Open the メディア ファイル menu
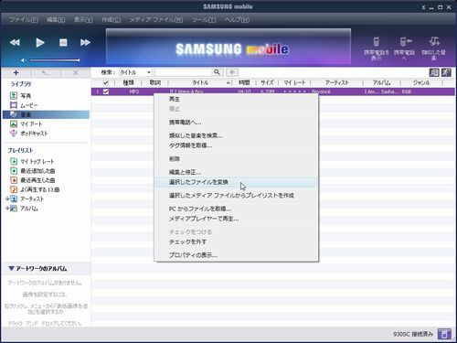457x343 pixels. click(156, 20)
